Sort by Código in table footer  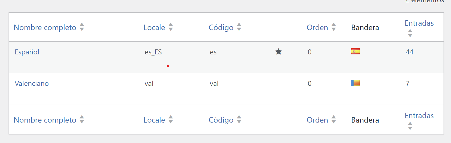221,120
